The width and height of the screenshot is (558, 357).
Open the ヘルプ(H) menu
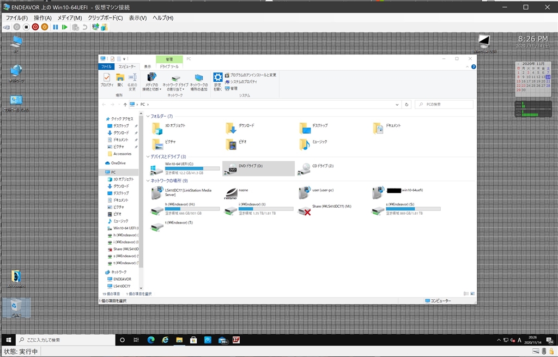point(163,18)
